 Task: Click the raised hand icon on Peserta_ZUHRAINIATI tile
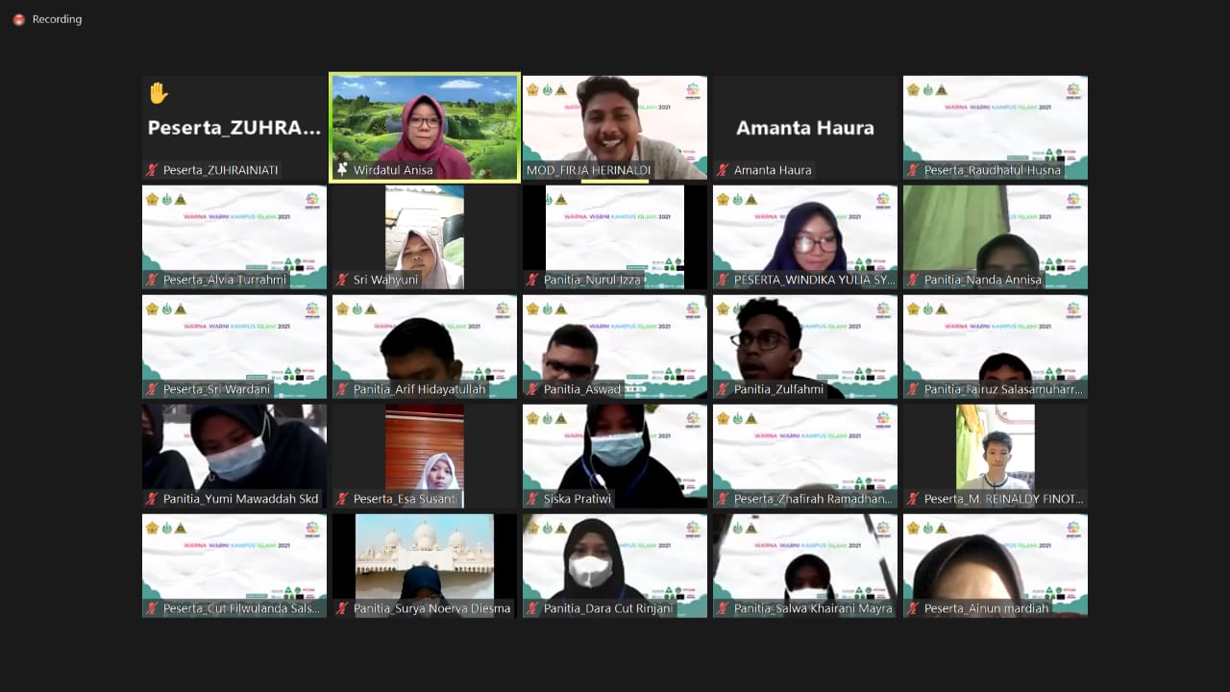159,93
